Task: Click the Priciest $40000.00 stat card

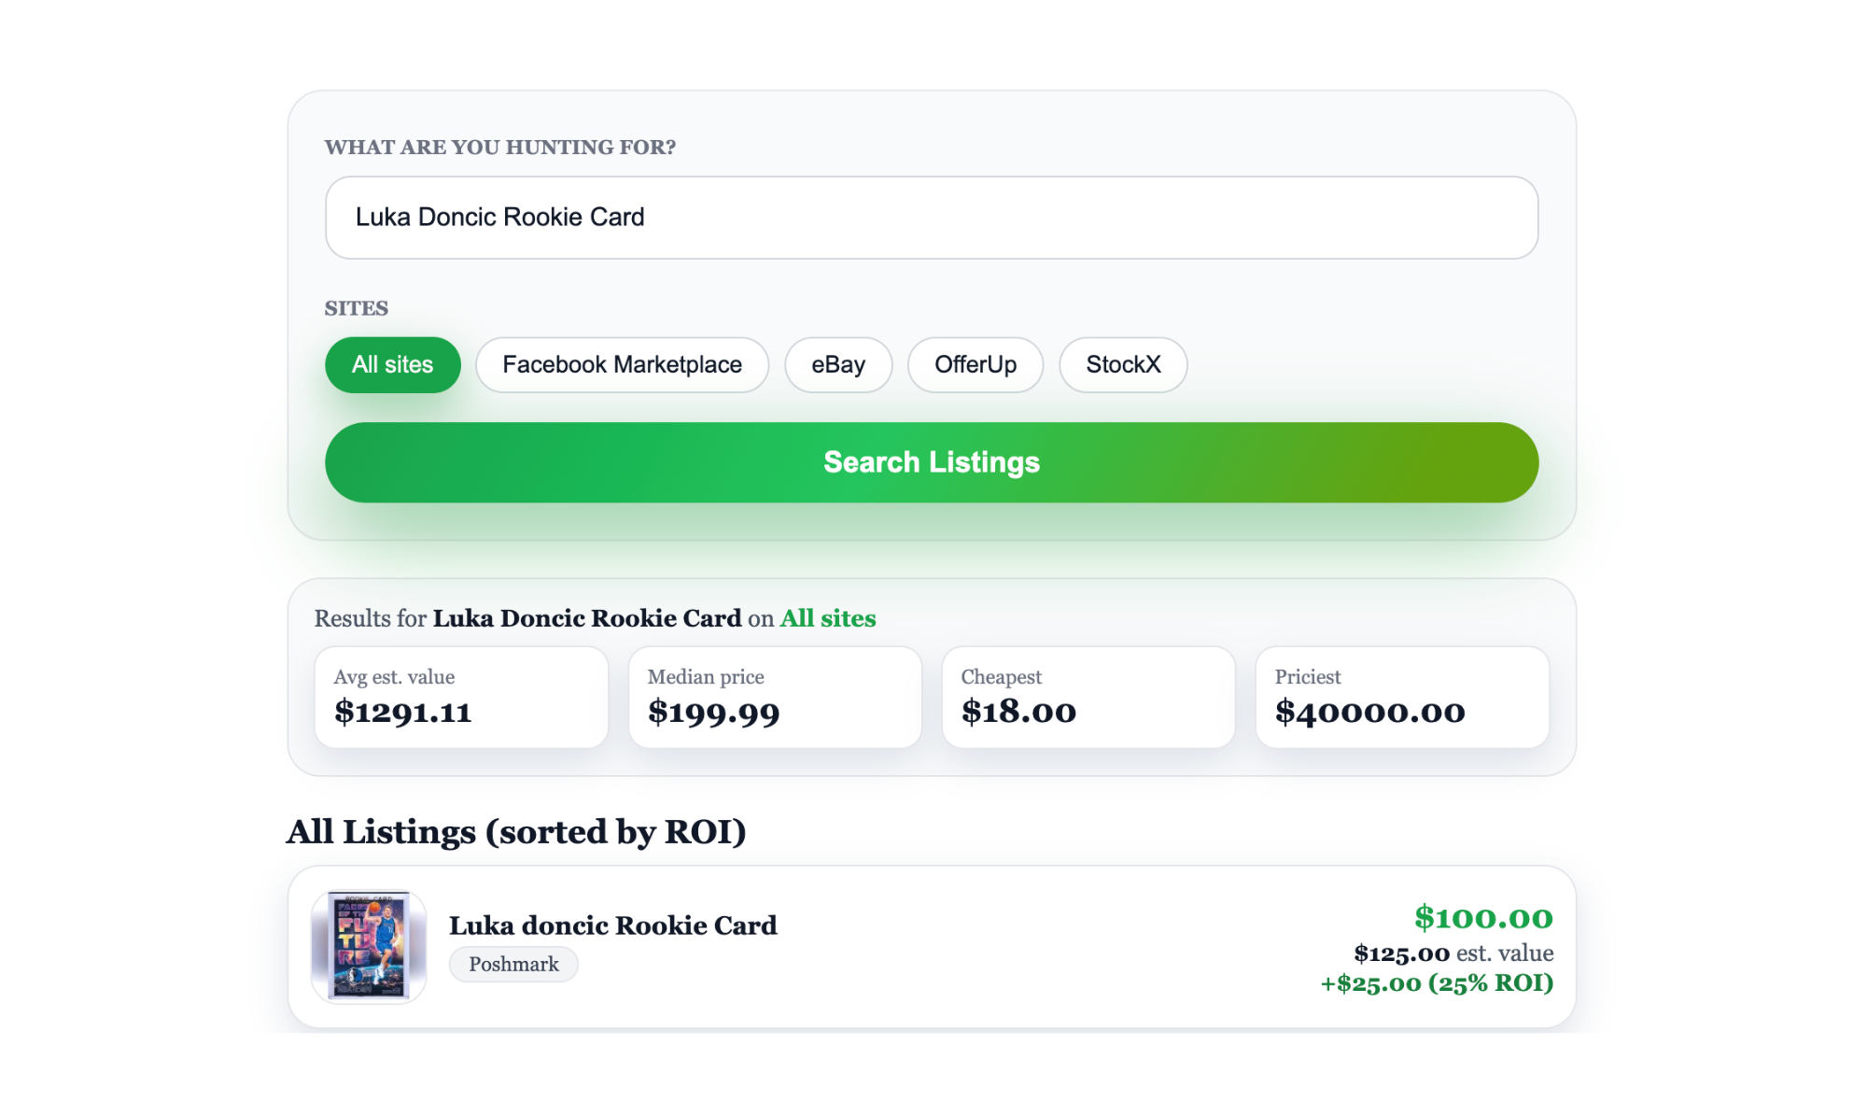Action: pos(1401,697)
